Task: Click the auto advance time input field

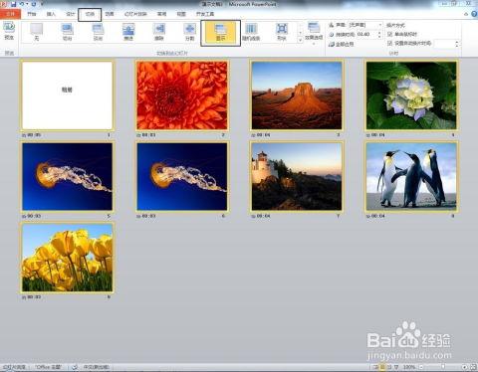Action: tap(445, 44)
